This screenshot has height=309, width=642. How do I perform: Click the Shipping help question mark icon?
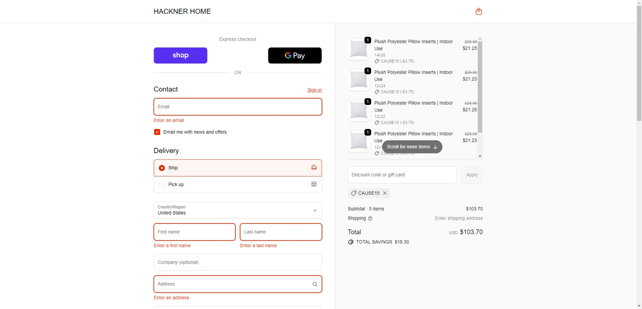(x=370, y=218)
